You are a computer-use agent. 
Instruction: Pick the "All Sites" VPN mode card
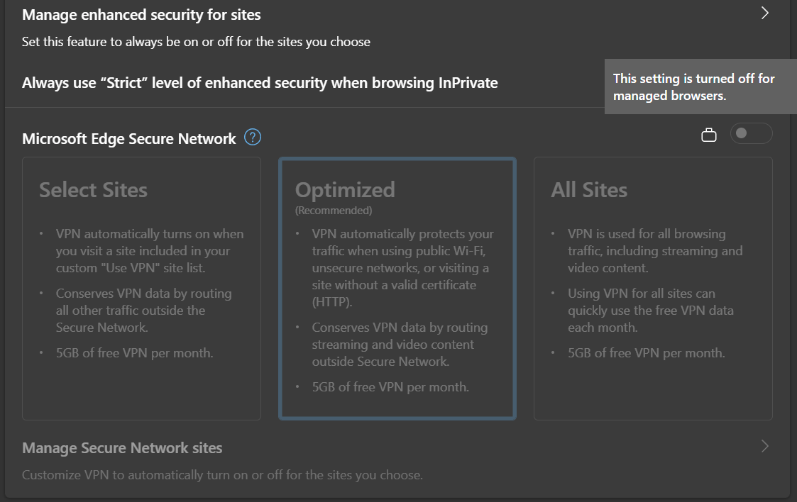[653, 289]
